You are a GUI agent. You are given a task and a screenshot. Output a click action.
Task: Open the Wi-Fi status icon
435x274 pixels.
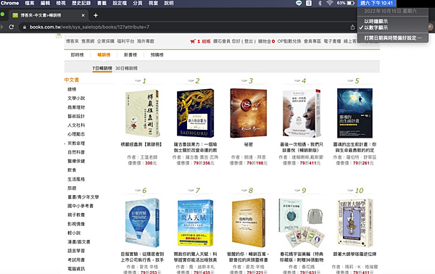330,3
